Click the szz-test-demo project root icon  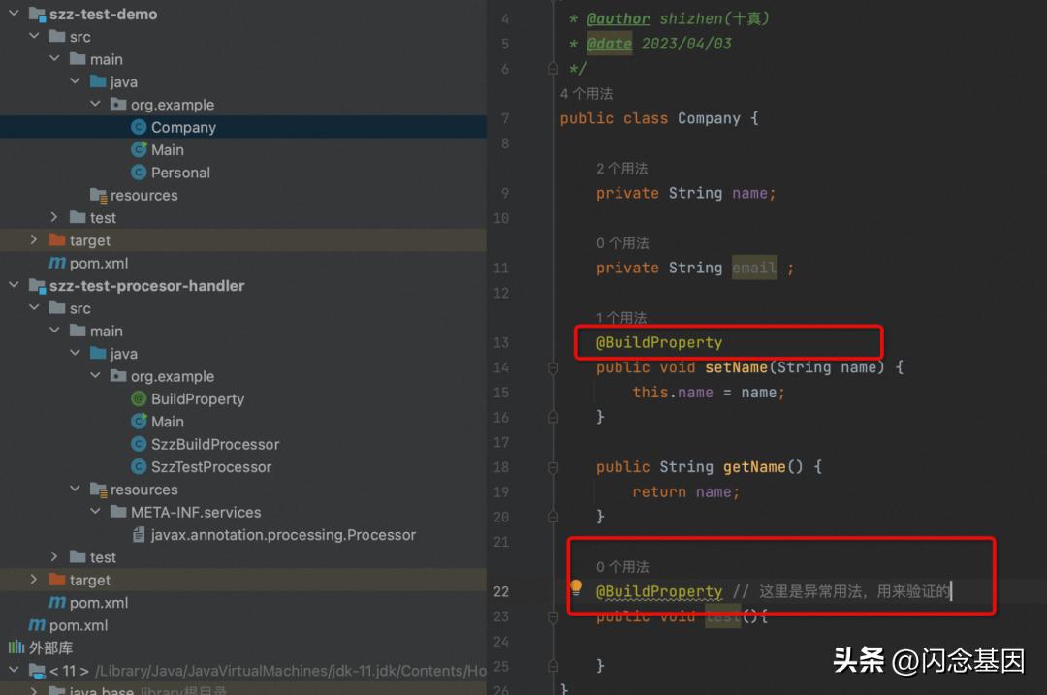(x=35, y=14)
